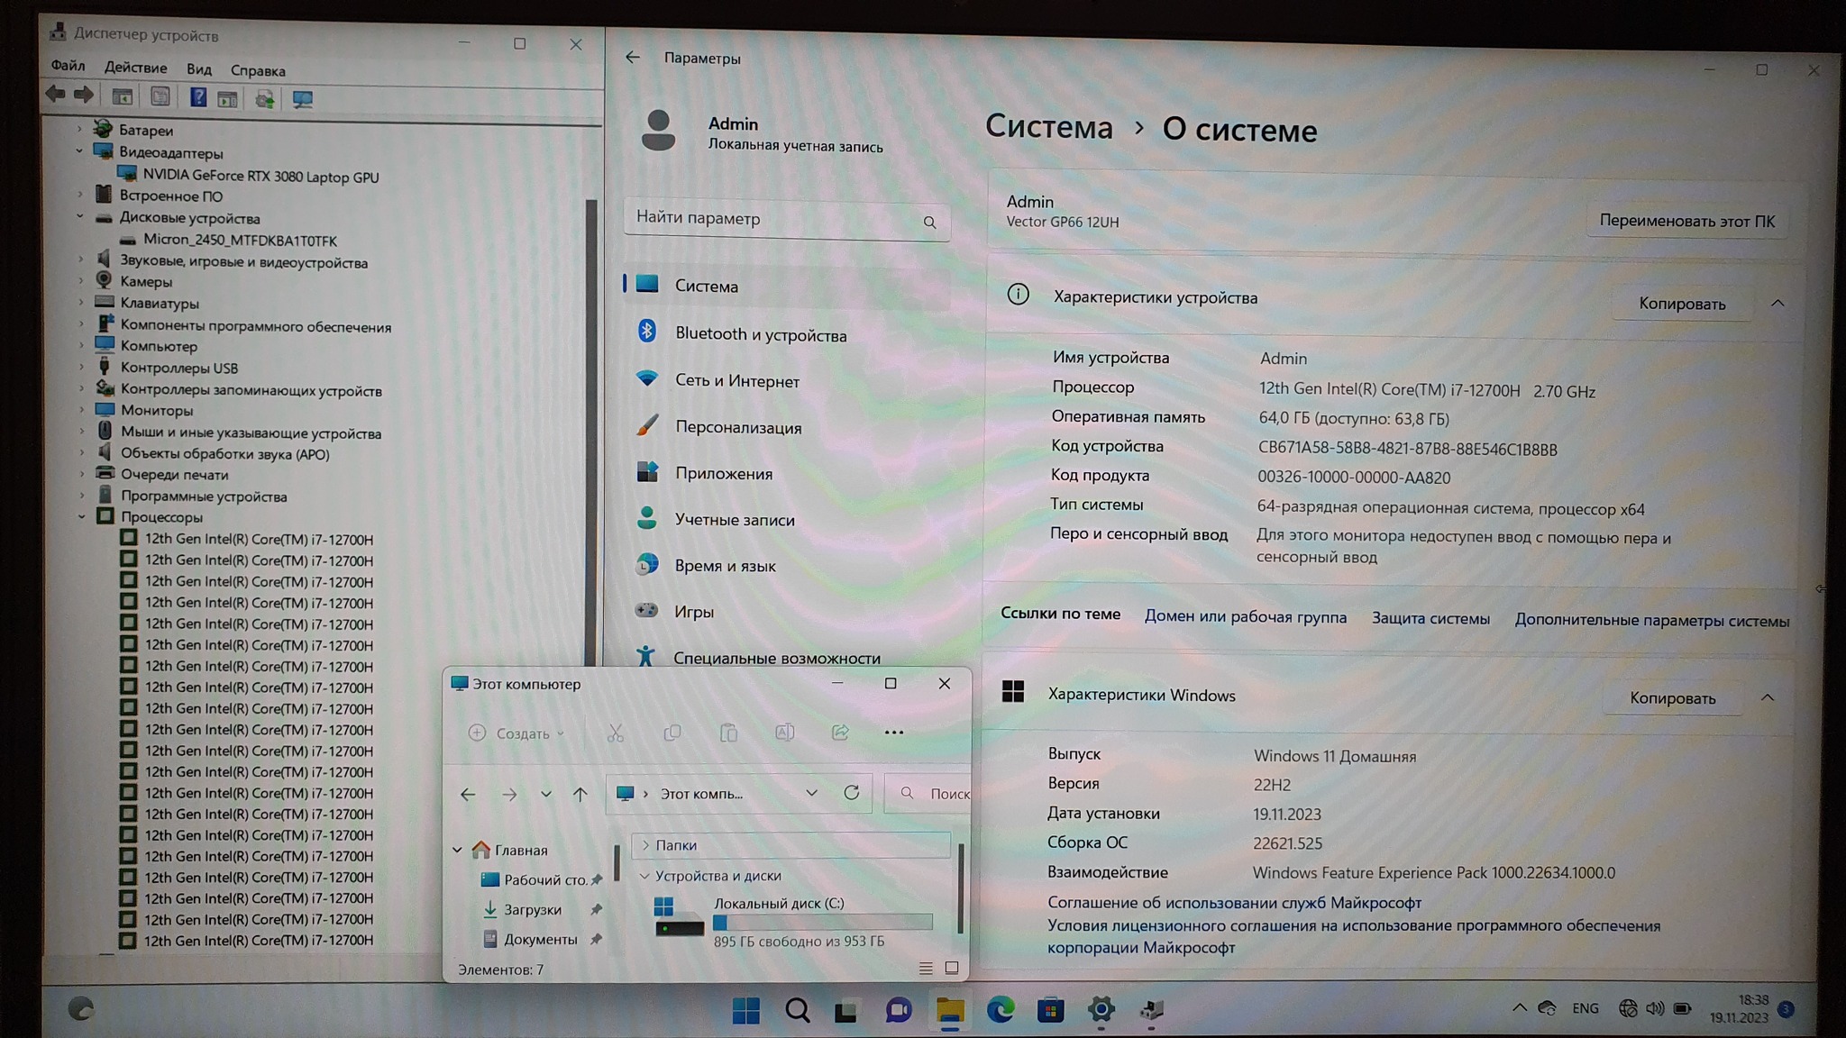Viewport: 1846px width, 1038px height.
Task: Select NVIDIA GeForce RTX 3080 Laptop GPU
Action: coord(260,176)
